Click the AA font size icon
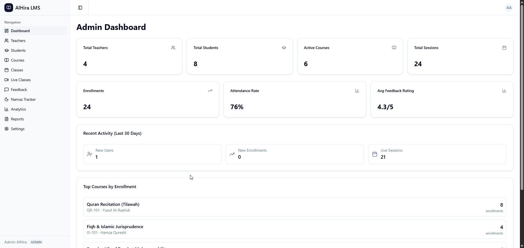Screen dimensions: 524x248 click(x=509, y=8)
